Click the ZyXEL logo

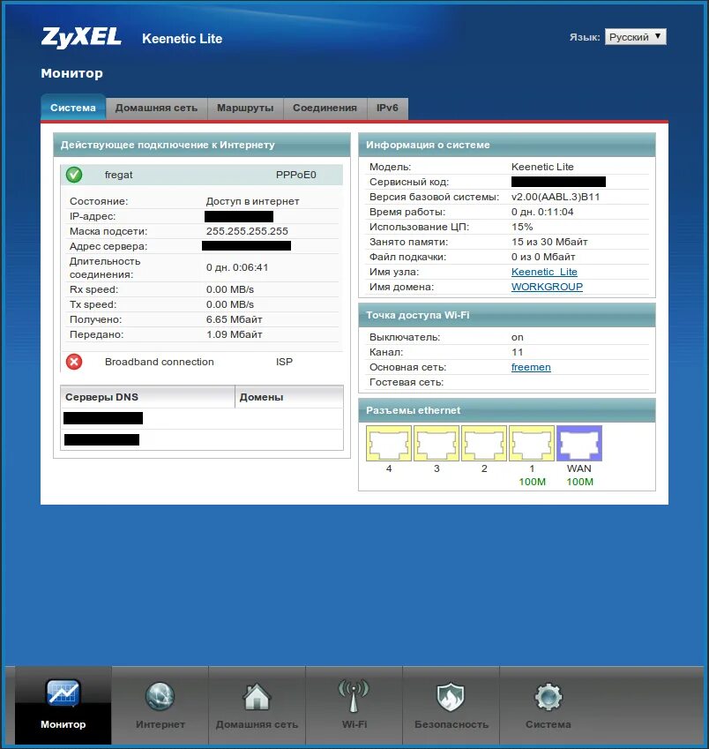click(x=81, y=38)
